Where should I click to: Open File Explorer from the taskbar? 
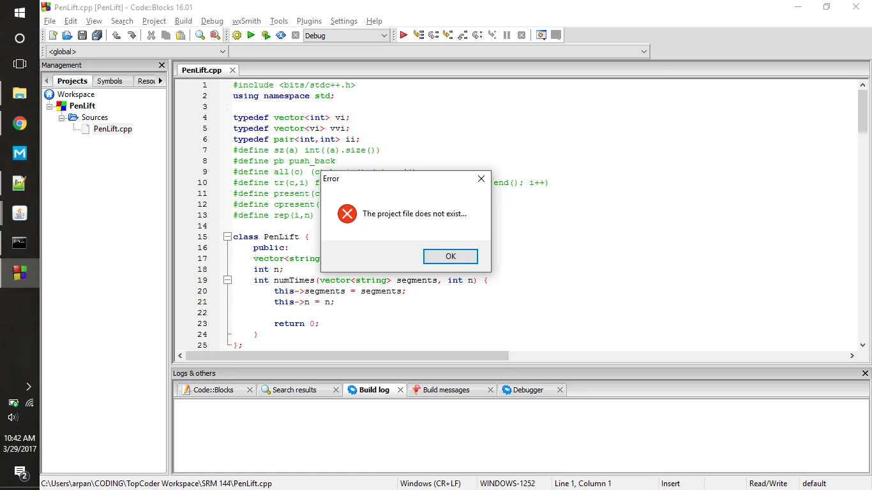tap(20, 93)
